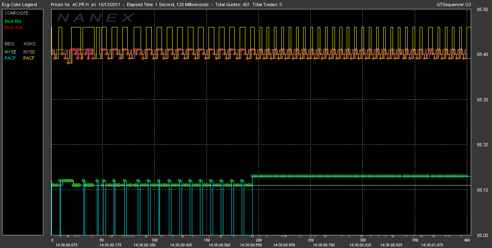This screenshot has height=248, width=492.
Task: Select the "BIDS:" column heading
Action: [x=10, y=43]
